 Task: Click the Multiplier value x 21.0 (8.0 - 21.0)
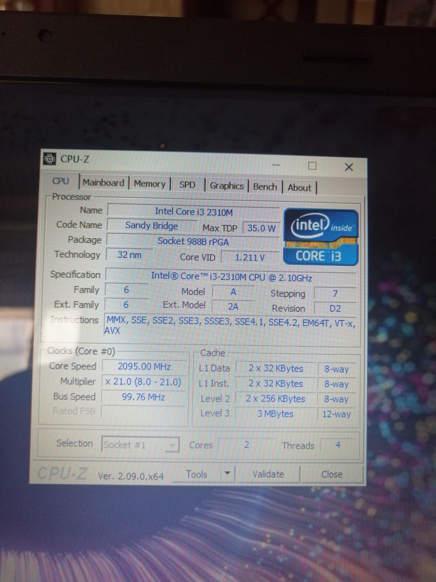click(x=144, y=382)
